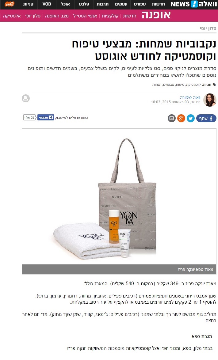Image resolution: width=218 pixels, height=360 pixels.
Task: Click the קוסמטיקה tag link
Action: [193, 85]
